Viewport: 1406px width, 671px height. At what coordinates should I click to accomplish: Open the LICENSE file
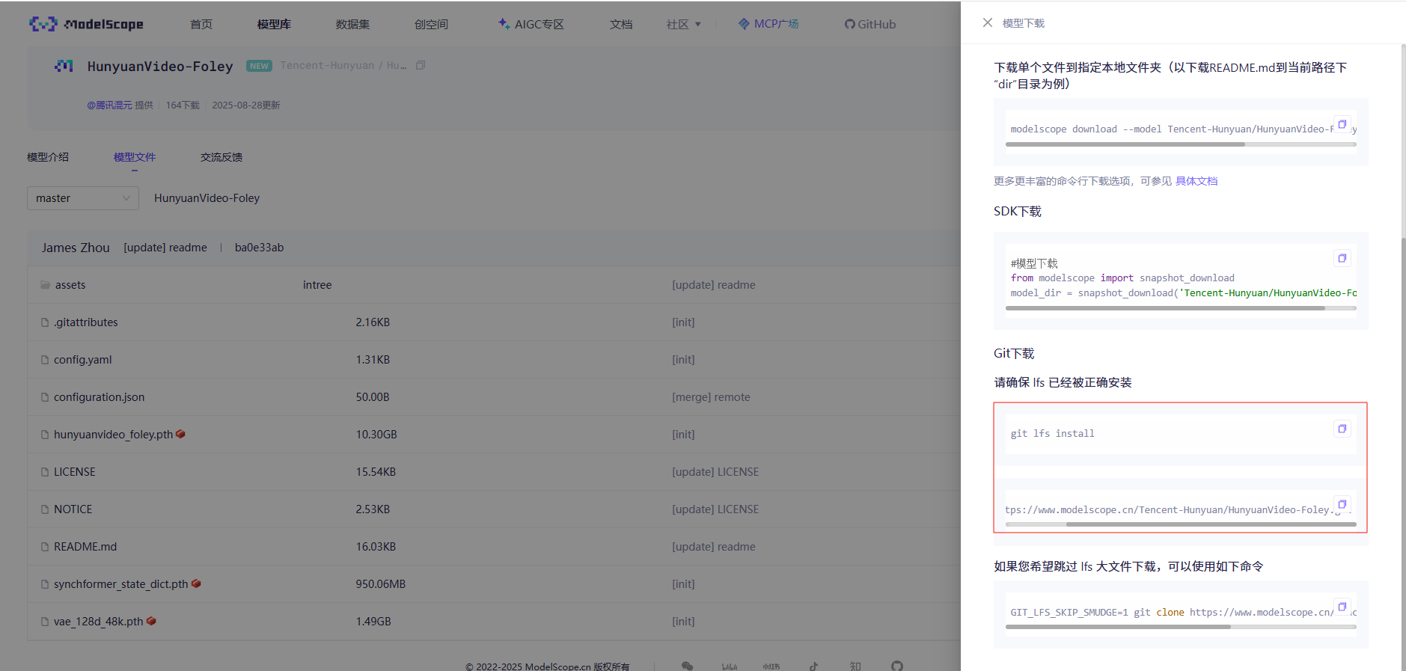[75, 472]
